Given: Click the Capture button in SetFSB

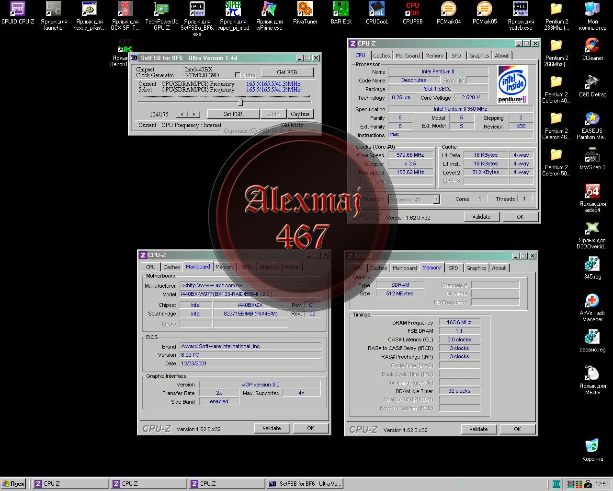Looking at the screenshot, I should coord(300,114).
